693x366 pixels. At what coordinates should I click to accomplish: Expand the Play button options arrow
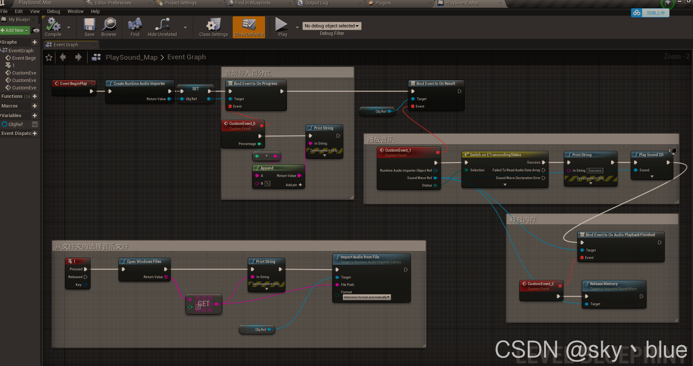tap(297, 27)
